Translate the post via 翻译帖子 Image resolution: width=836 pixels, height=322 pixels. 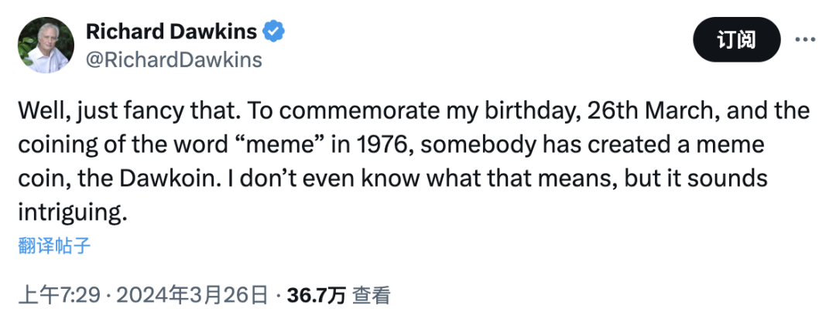click(53, 246)
